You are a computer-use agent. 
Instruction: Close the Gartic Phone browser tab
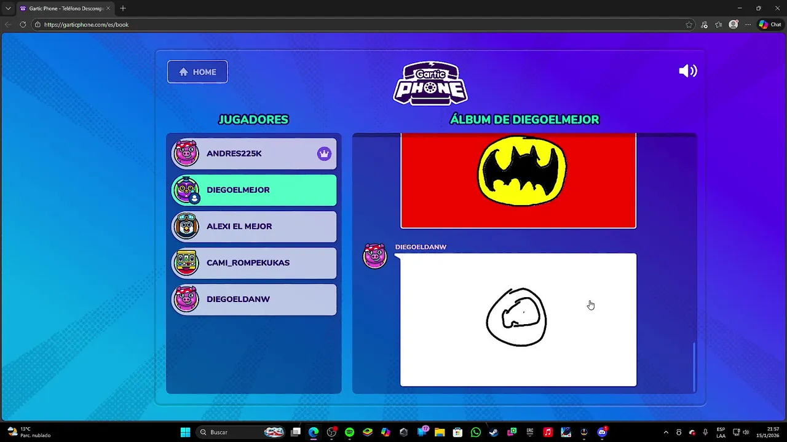tap(109, 9)
